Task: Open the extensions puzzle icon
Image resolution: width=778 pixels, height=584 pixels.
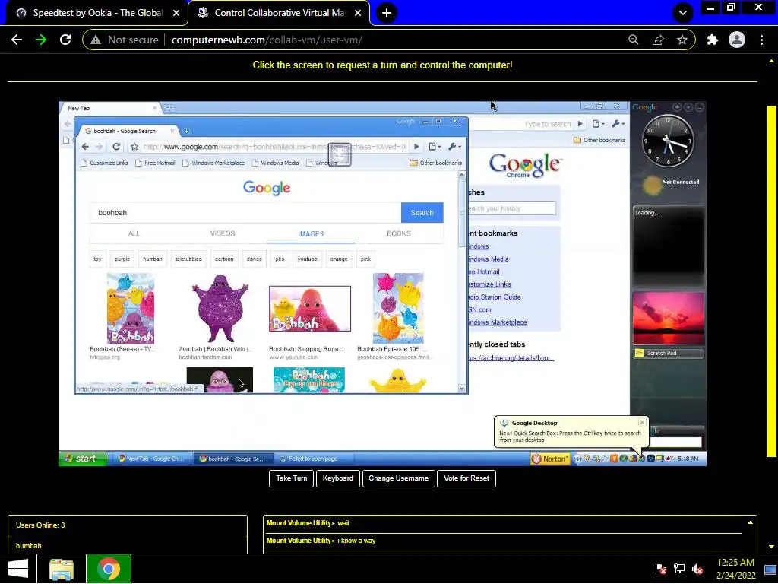Action: [x=713, y=40]
